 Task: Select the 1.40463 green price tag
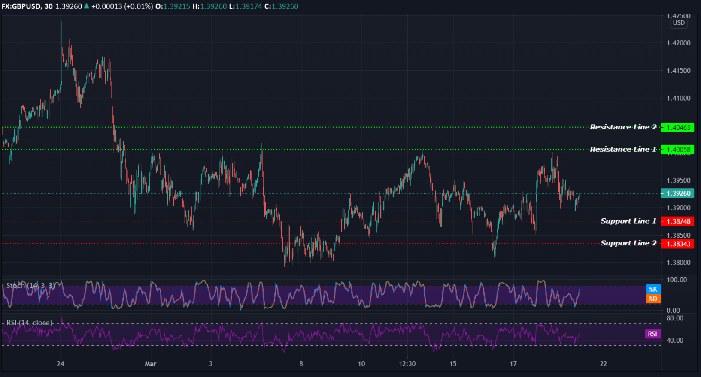(x=677, y=127)
